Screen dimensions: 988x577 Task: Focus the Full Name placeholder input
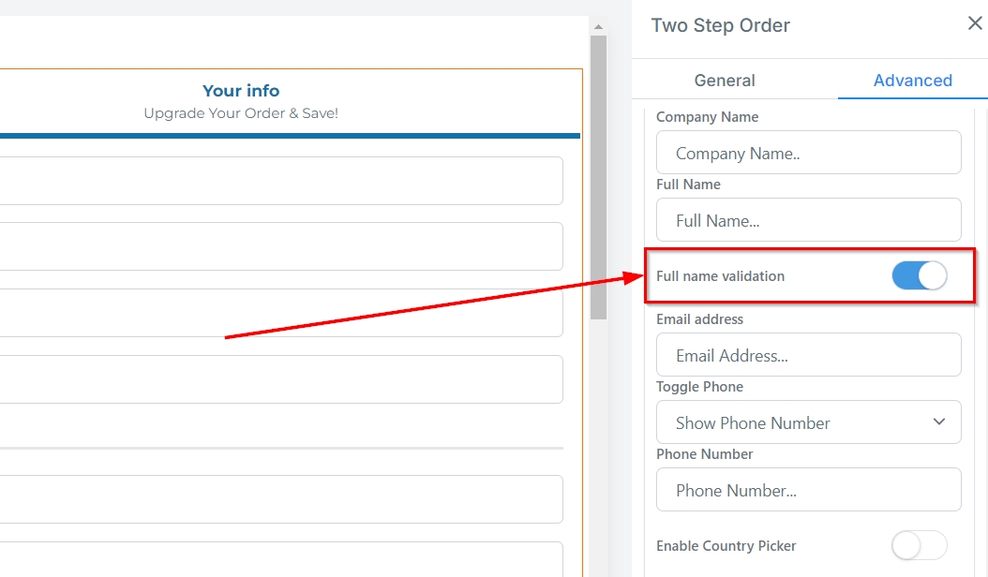[x=808, y=220]
